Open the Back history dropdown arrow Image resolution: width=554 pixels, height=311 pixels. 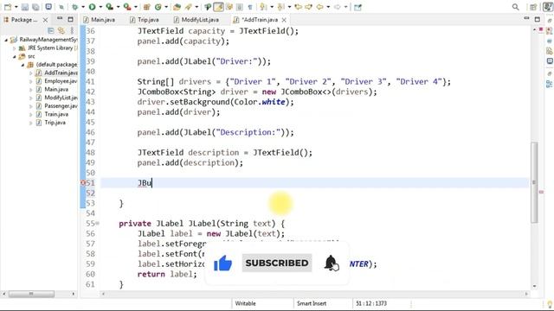tap(328, 7)
